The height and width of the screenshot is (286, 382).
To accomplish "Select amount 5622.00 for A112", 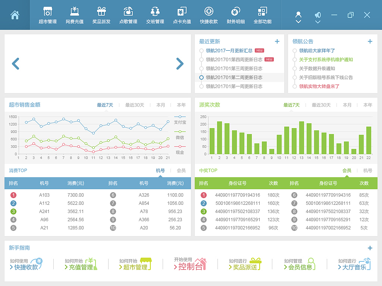I will click(75, 203).
